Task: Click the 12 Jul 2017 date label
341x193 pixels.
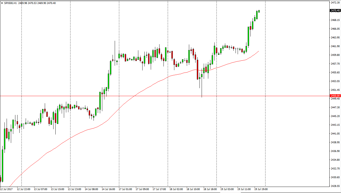Action: click(x=6, y=189)
